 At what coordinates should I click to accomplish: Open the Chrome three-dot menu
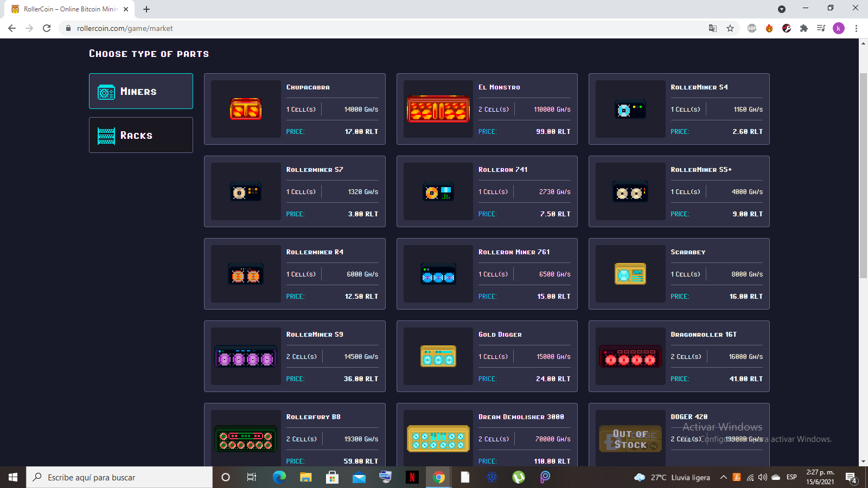pyautogui.click(x=856, y=28)
